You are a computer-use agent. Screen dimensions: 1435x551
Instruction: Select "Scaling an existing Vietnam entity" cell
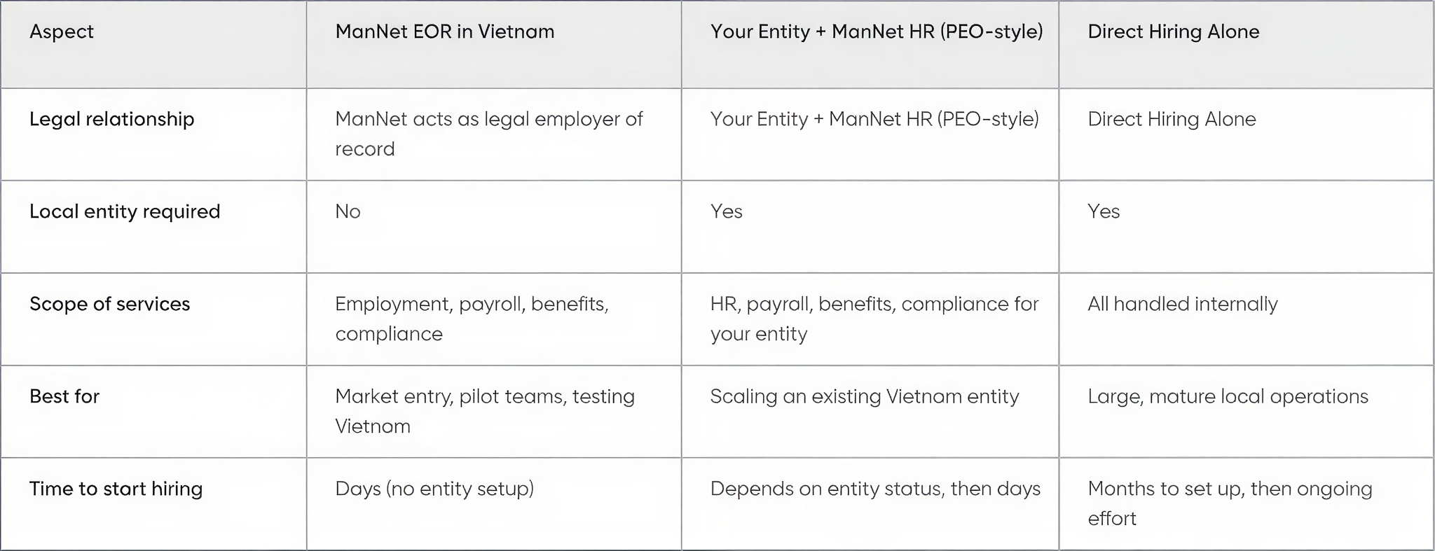pyautogui.click(x=864, y=396)
